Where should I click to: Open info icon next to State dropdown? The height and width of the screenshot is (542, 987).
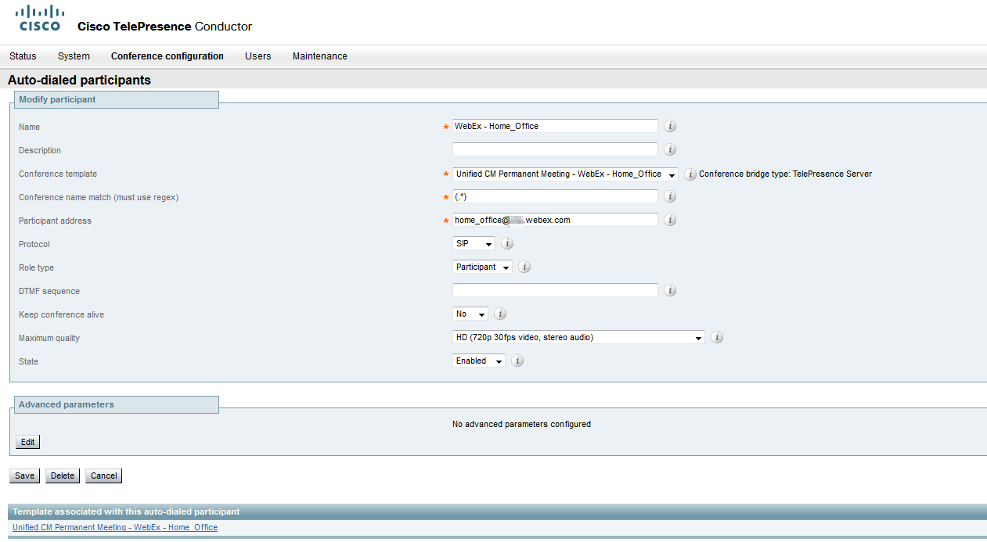pos(517,361)
